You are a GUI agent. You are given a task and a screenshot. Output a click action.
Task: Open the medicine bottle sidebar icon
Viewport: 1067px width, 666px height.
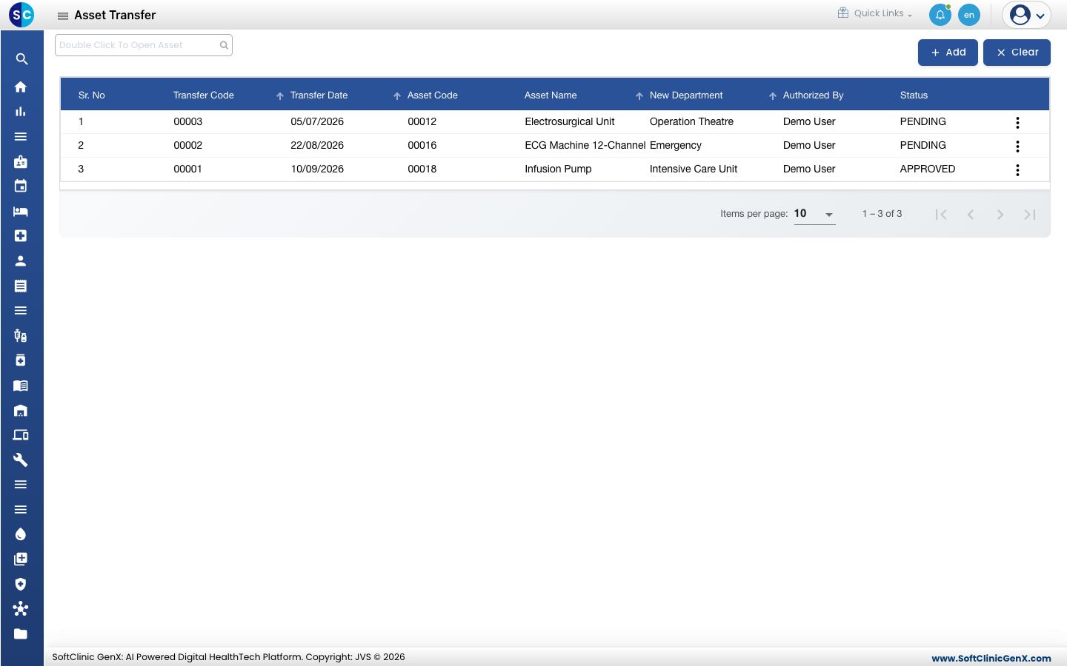pos(21,360)
